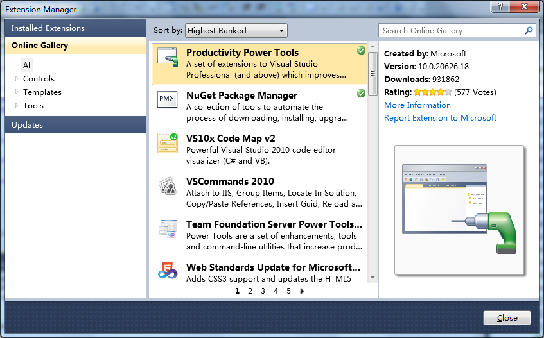Click current page number 1
The width and height of the screenshot is (544, 338).
coord(237,291)
